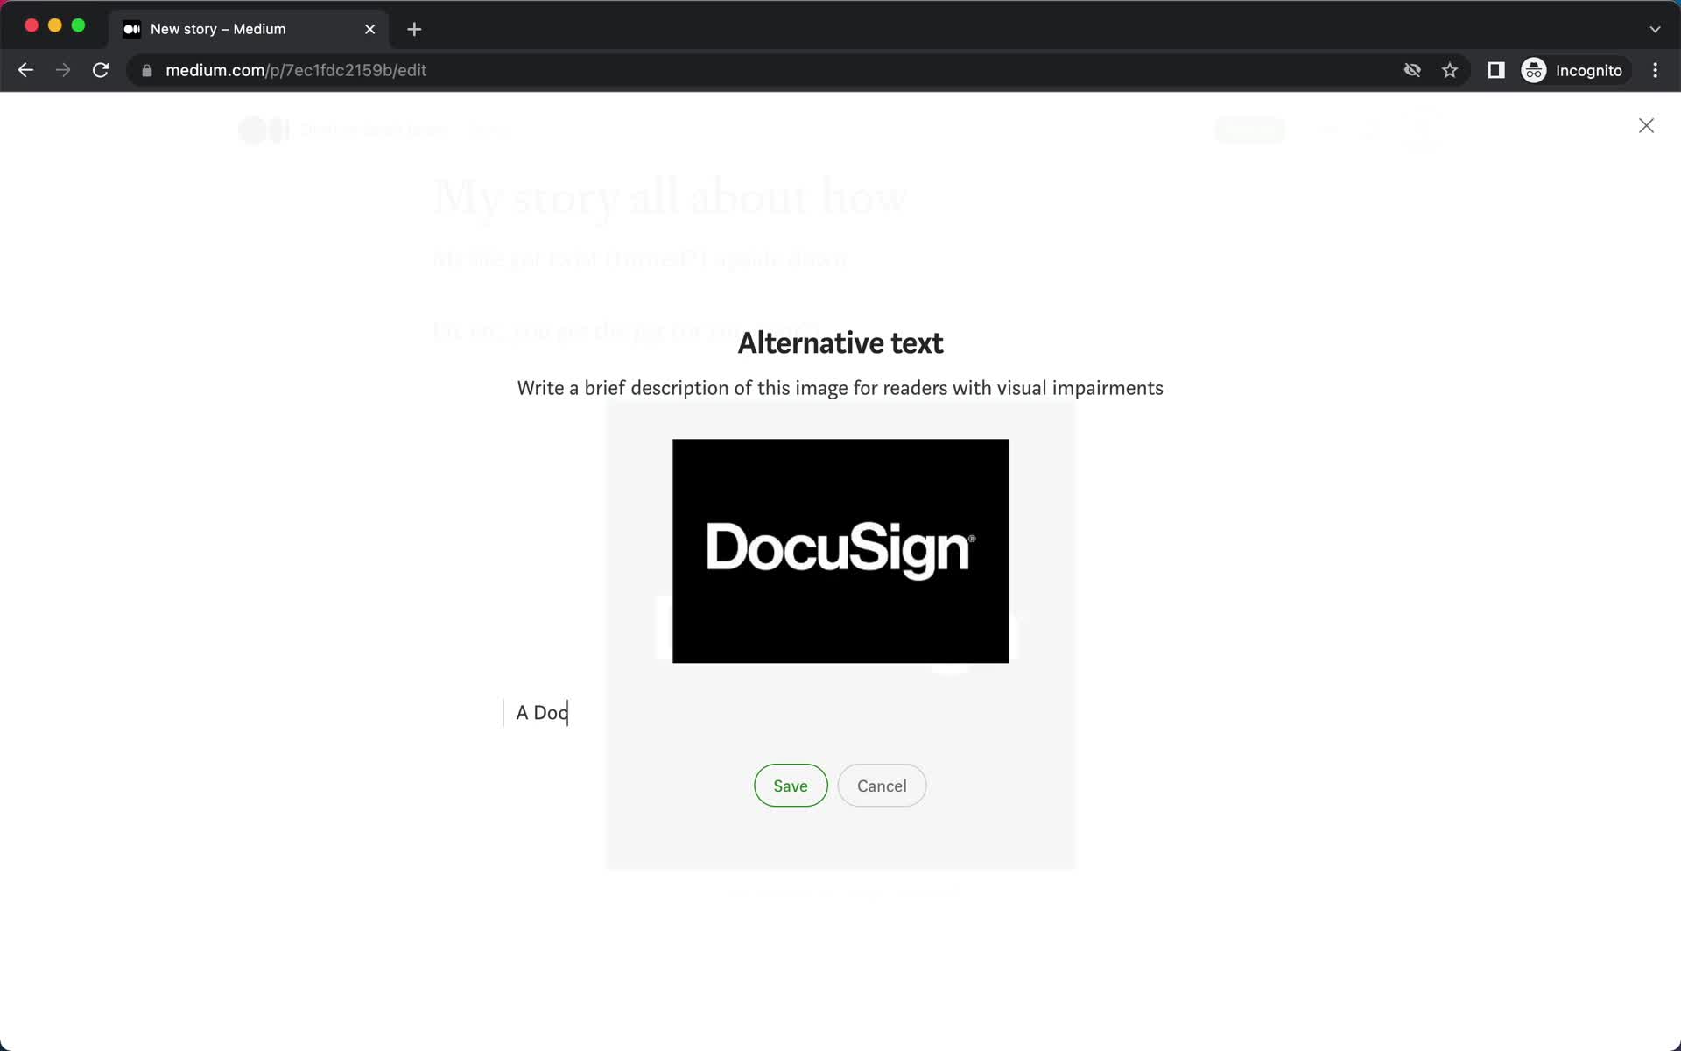1681x1051 pixels.
Task: Click the bookmark star icon in address bar
Action: (1450, 70)
